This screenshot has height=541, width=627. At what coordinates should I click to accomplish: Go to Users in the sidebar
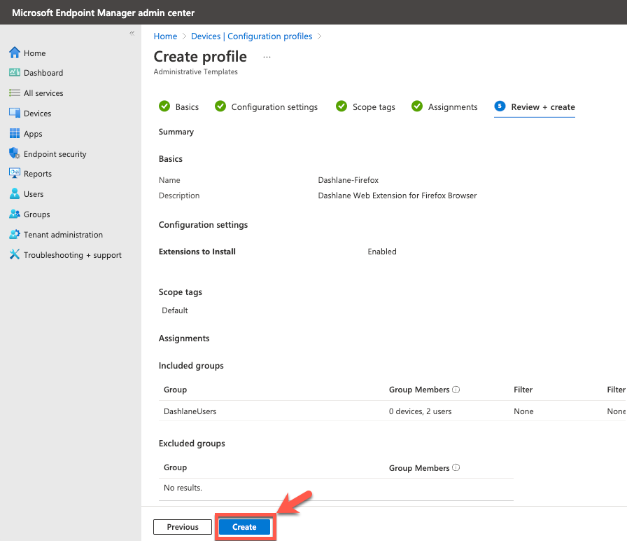34,194
